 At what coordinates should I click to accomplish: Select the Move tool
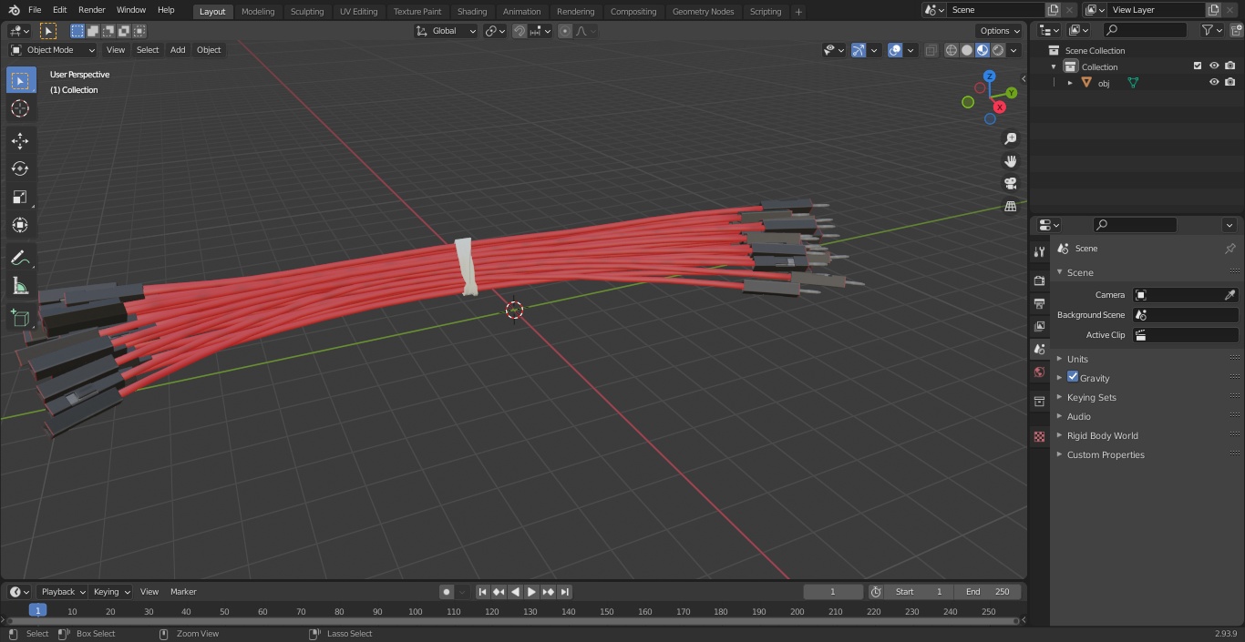pos(20,140)
